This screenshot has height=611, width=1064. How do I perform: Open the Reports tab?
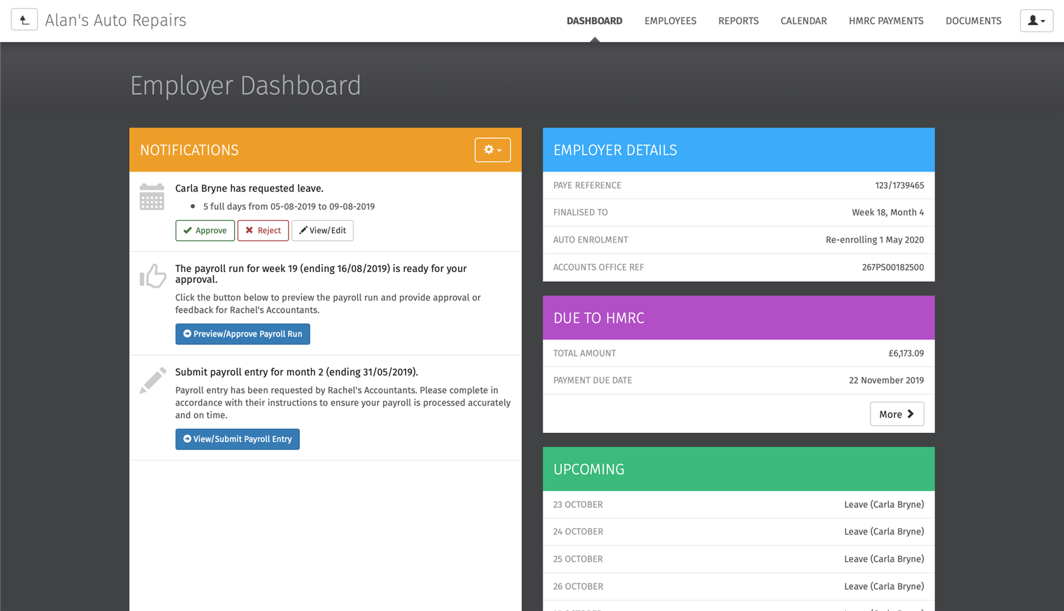click(x=738, y=21)
